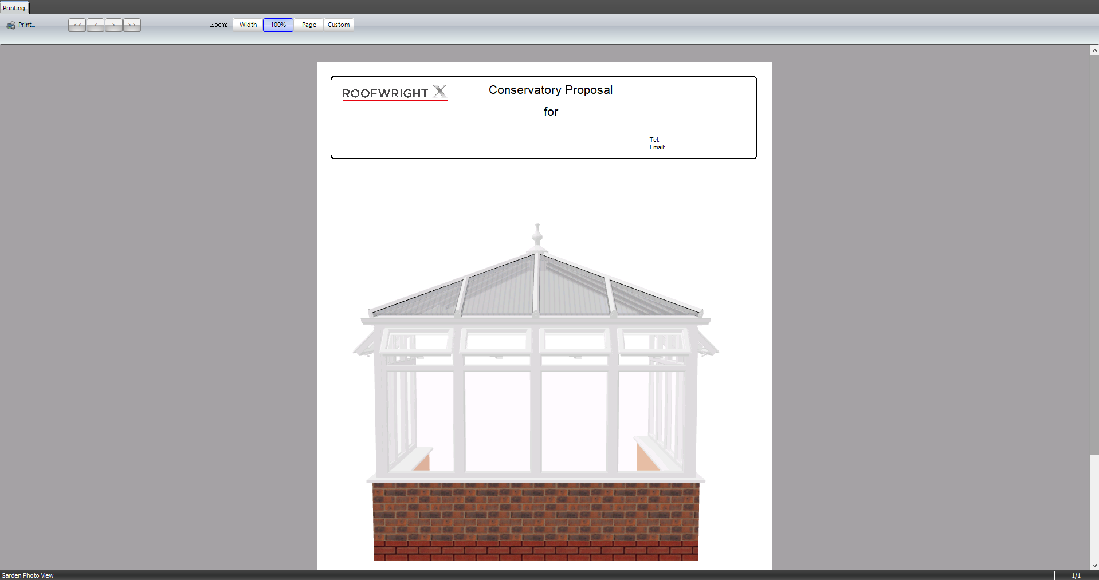Set zoom to fit Width
The image size is (1099, 580).
(x=248, y=25)
